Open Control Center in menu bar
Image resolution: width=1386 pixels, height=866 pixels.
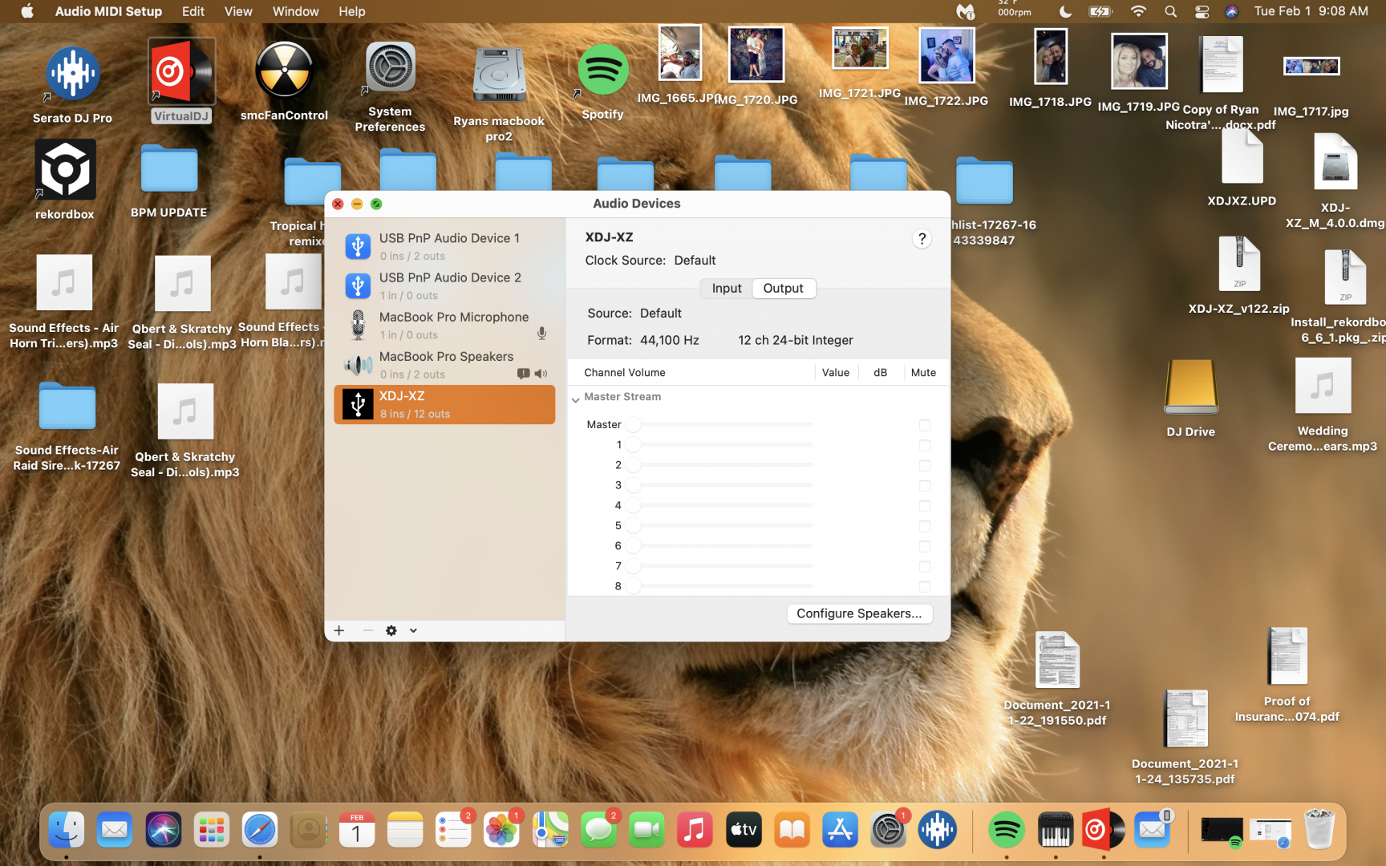[x=1202, y=11]
